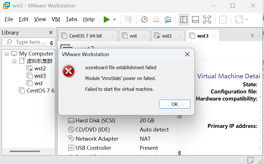This screenshot has height=164, width=264.
Task: Collapse the 虚拟机集群 folder node
Action: 15,61
